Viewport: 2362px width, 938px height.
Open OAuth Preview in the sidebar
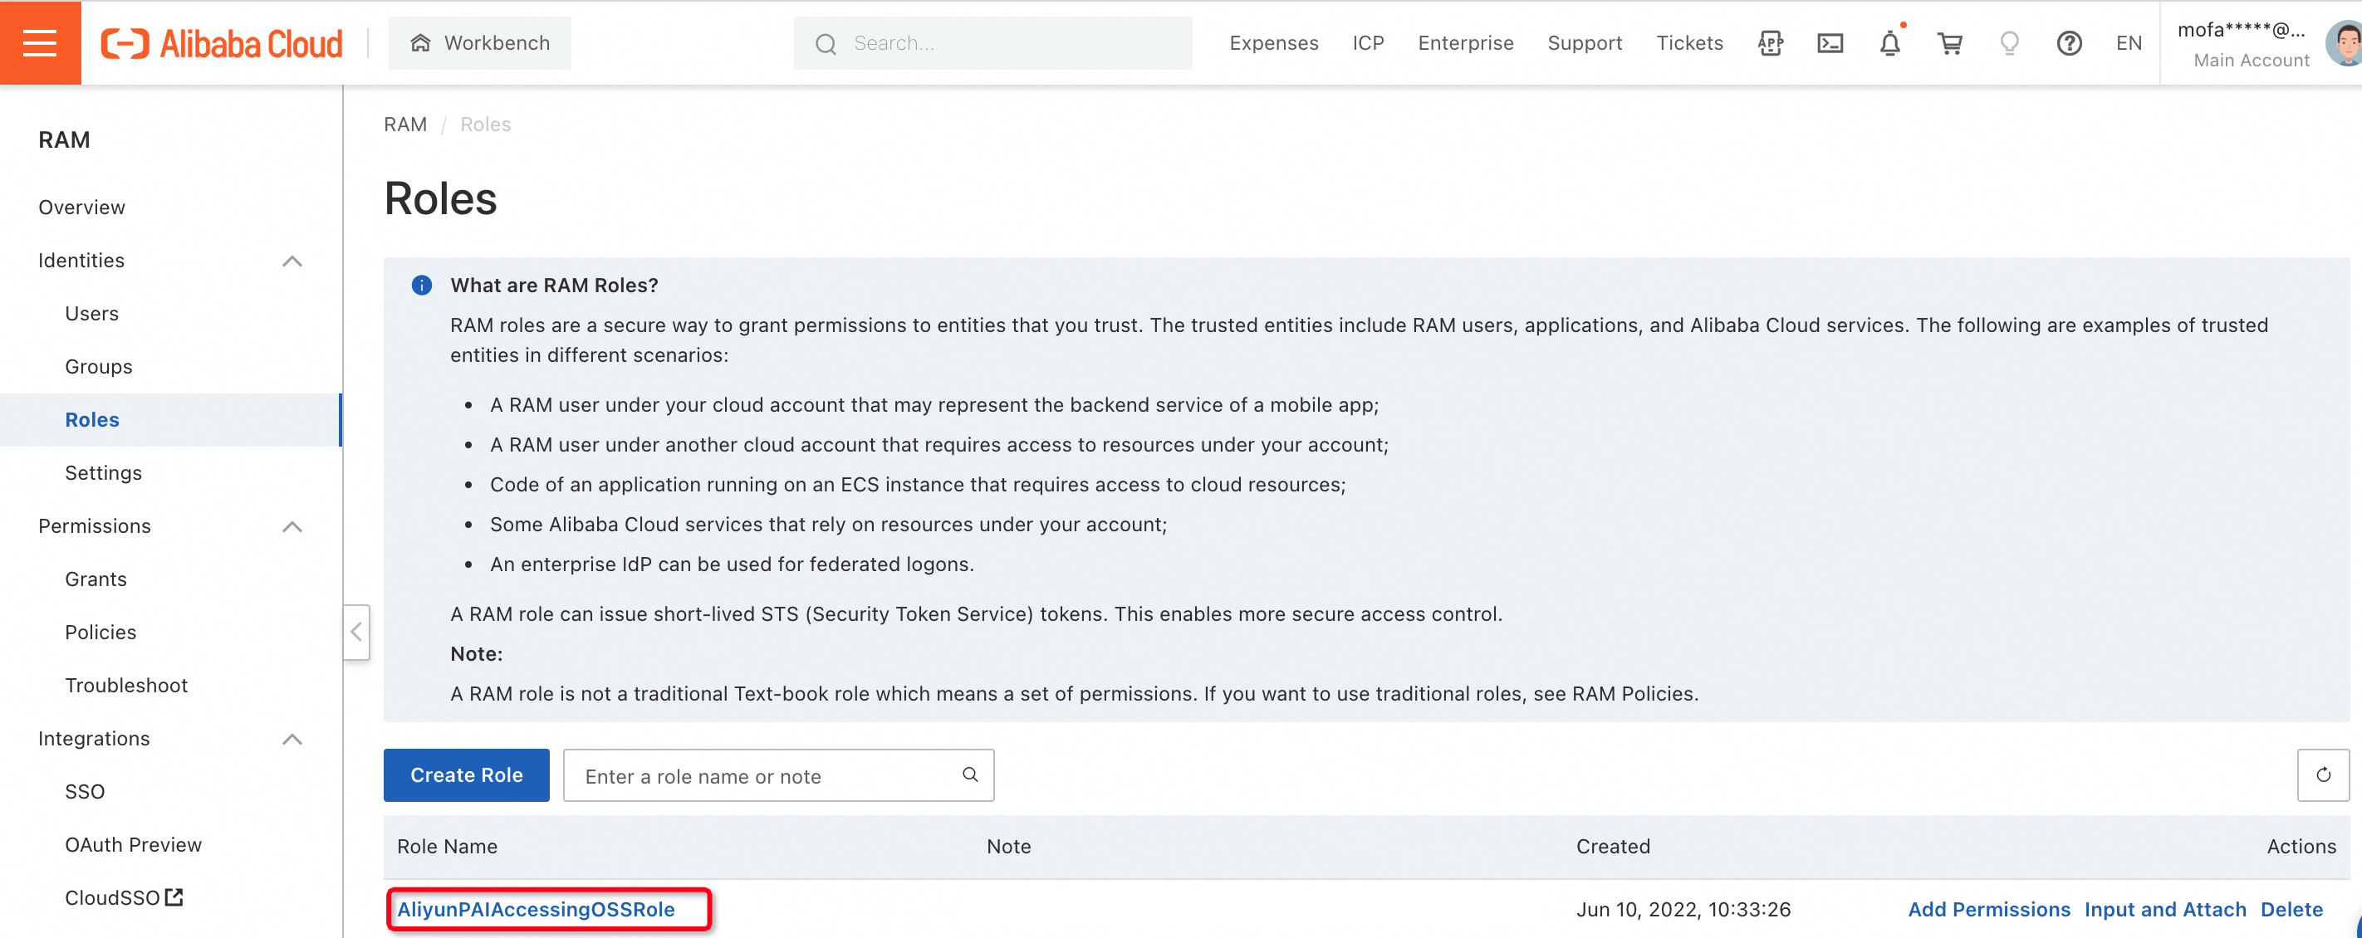click(133, 844)
